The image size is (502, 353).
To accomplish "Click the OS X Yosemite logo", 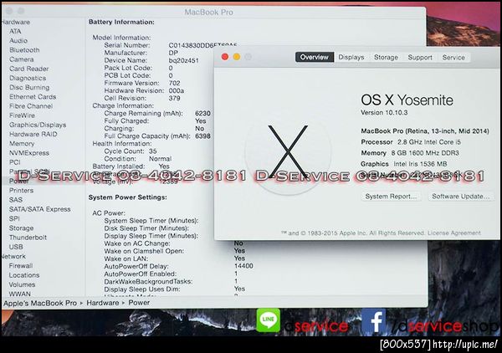I will coord(288,152).
